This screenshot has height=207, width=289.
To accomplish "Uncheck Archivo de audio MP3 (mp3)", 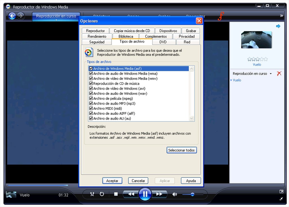I will (x=91, y=103).
